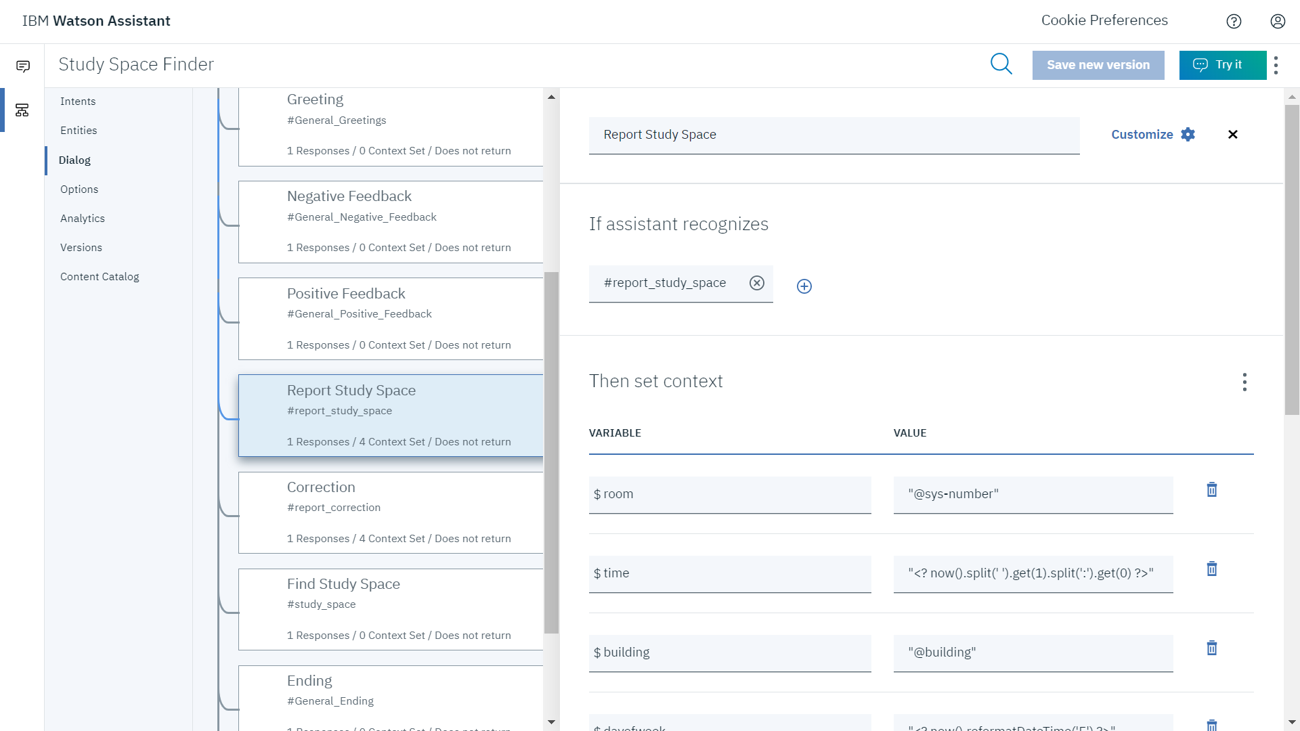Click the Skills icon in left rail
Screen dimensions: 1300x731
(22, 110)
